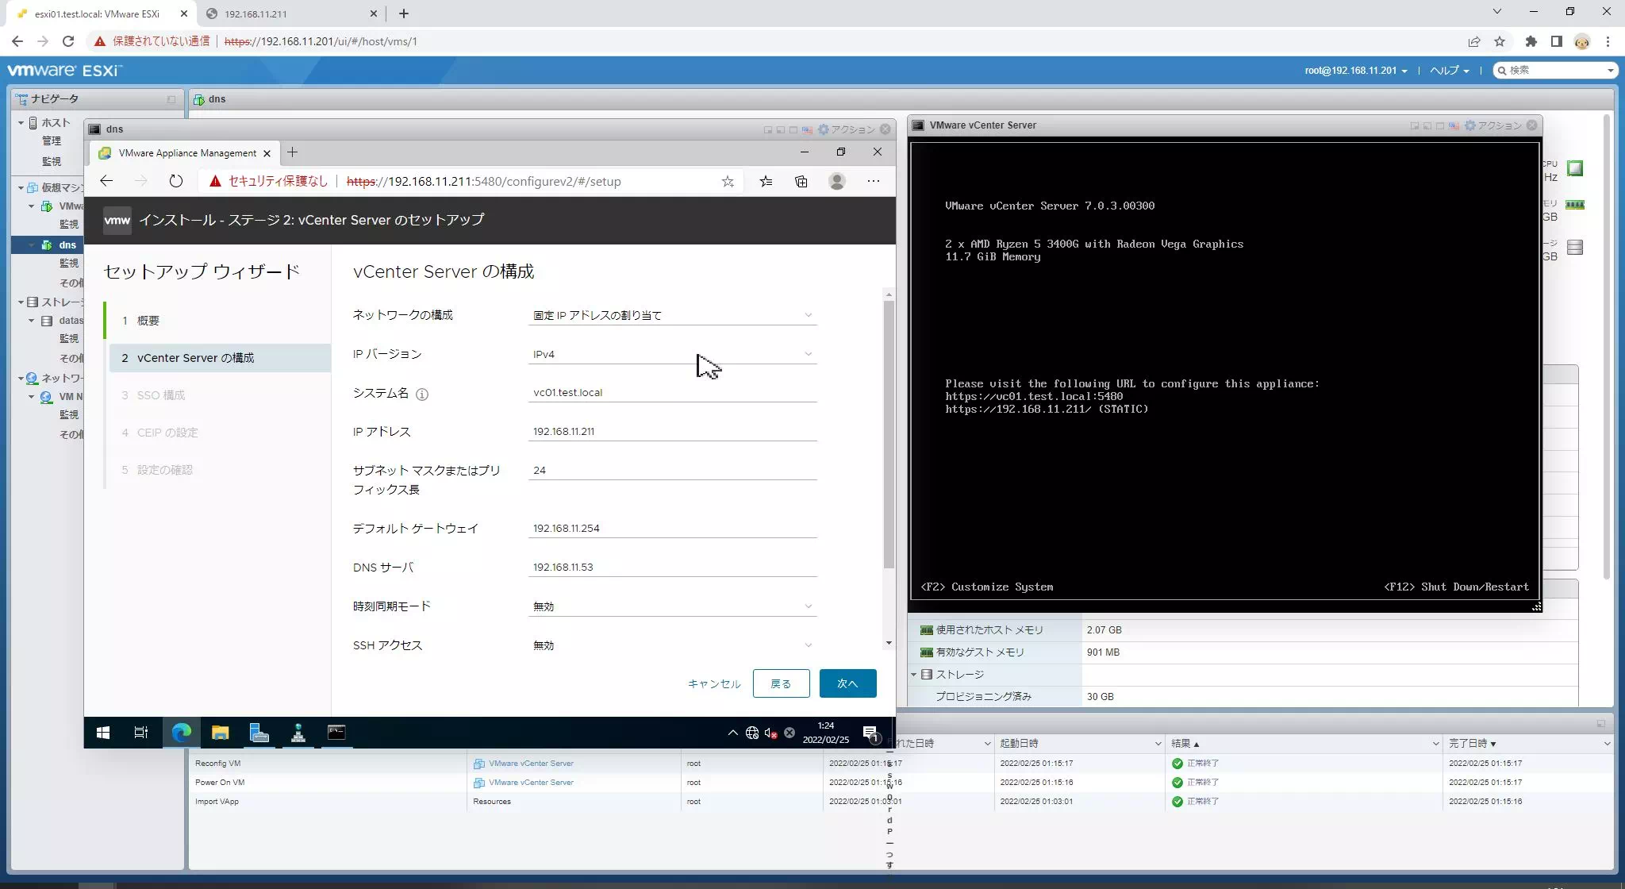
Task: Edit system name field vc01.test.local
Action: [672, 392]
